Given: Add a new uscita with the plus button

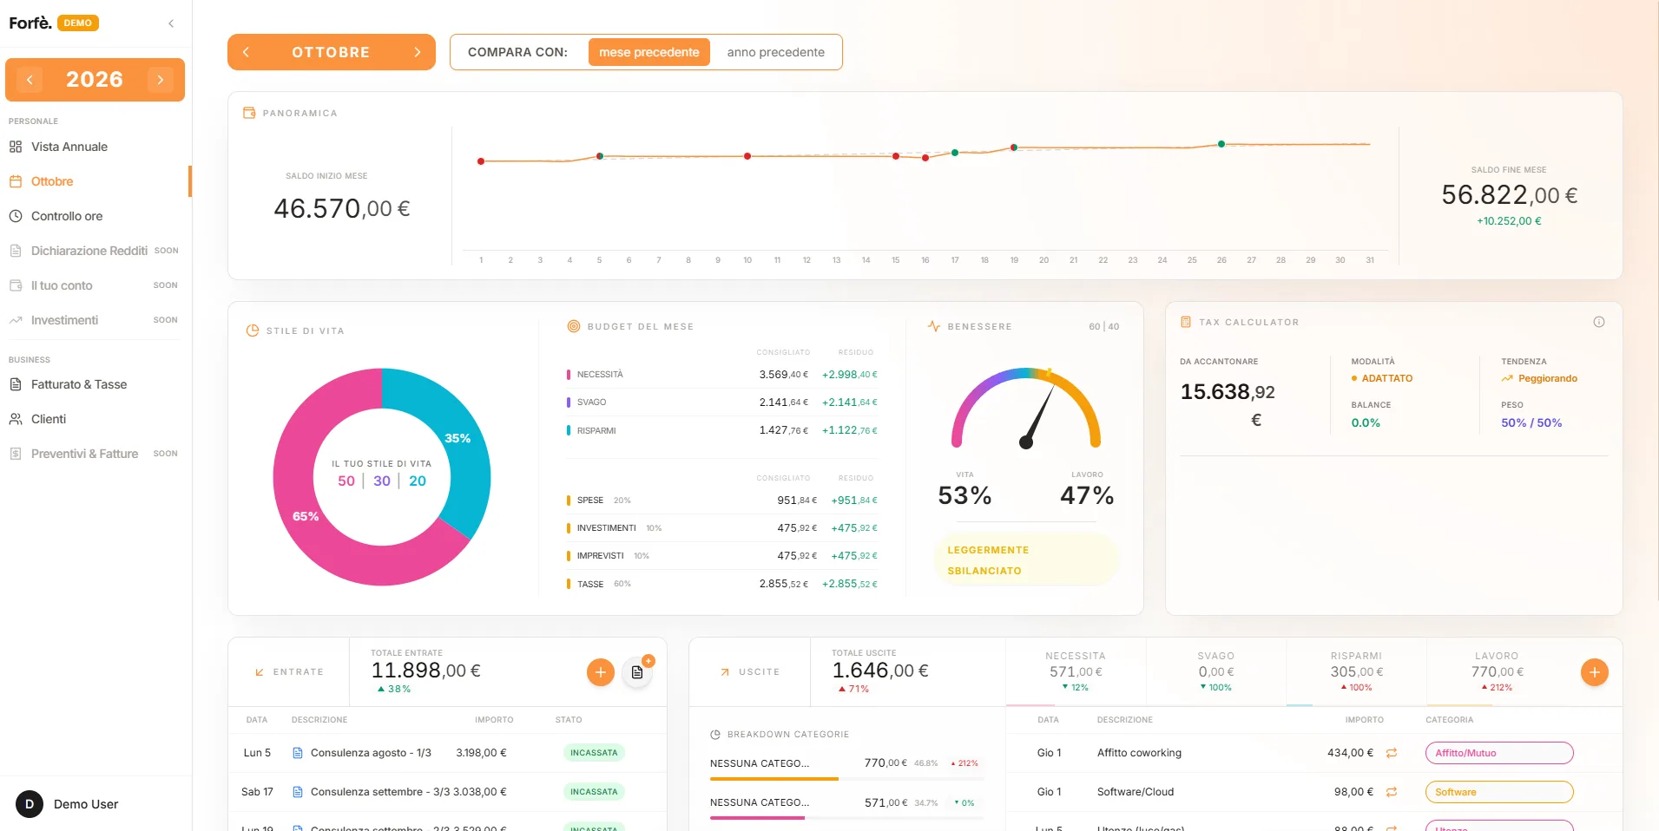Looking at the screenshot, I should coord(1594,672).
